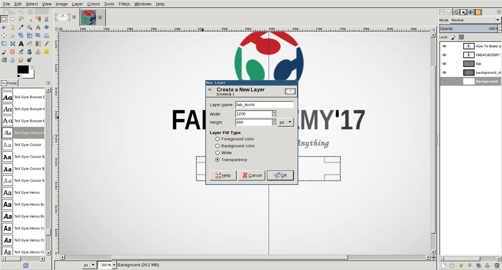Toggle visibility of Background layer

(x=444, y=82)
